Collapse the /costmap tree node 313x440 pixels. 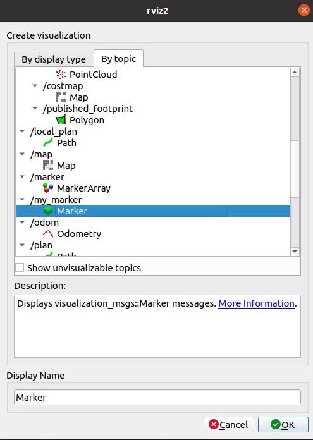pos(35,85)
